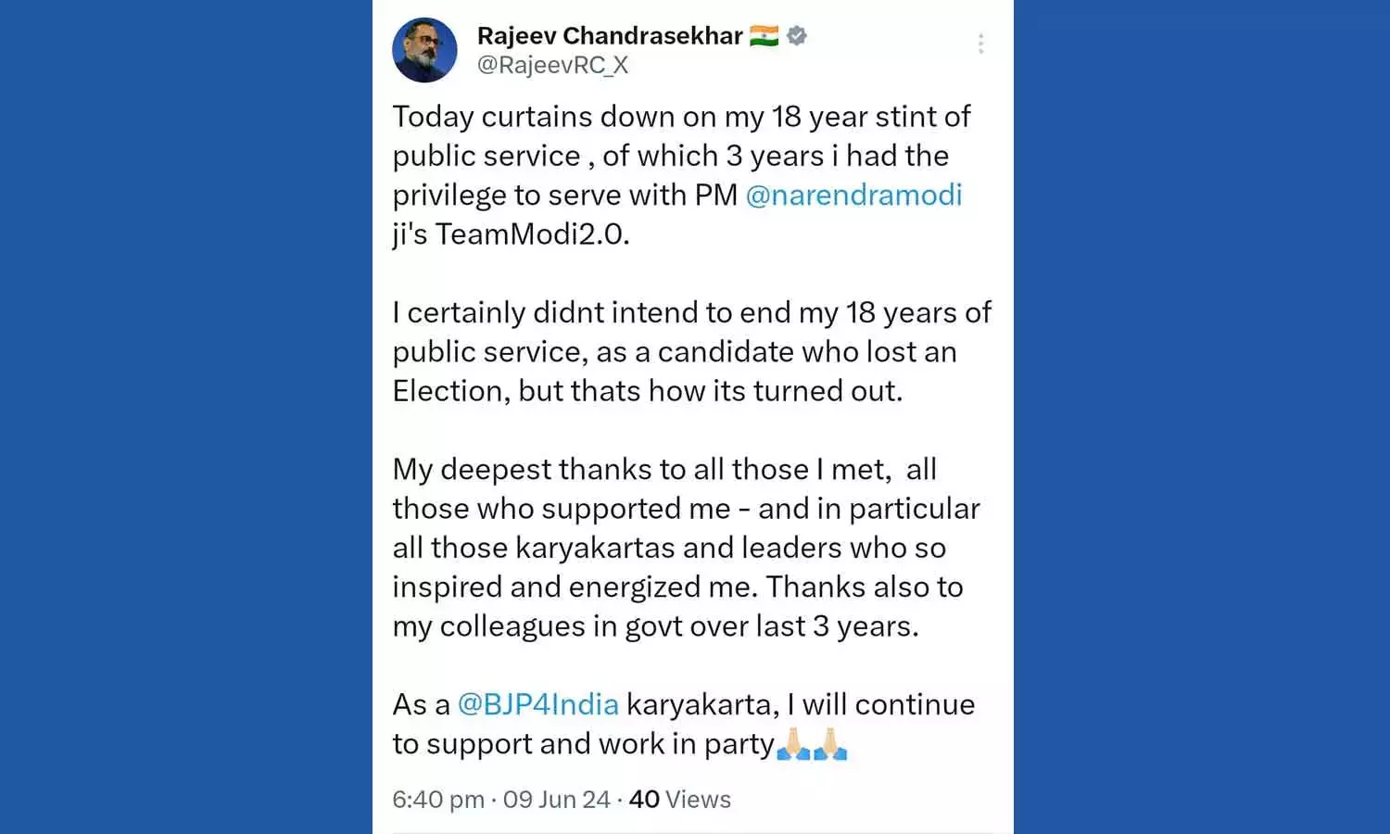Viewport: 1390px width, 834px height.
Task: Open the 40 Views count
Action: [679, 799]
